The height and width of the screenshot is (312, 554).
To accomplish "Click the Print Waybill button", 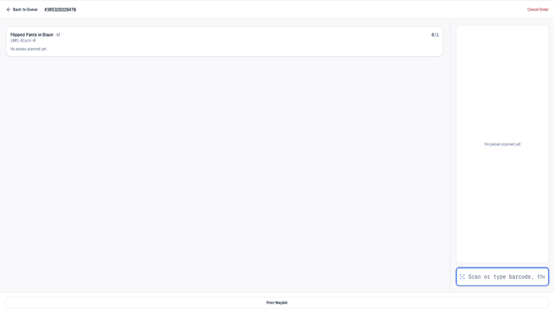I will tap(276, 303).
